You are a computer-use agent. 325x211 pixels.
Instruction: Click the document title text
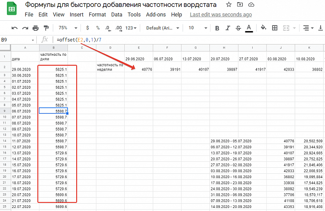tap(121, 5)
